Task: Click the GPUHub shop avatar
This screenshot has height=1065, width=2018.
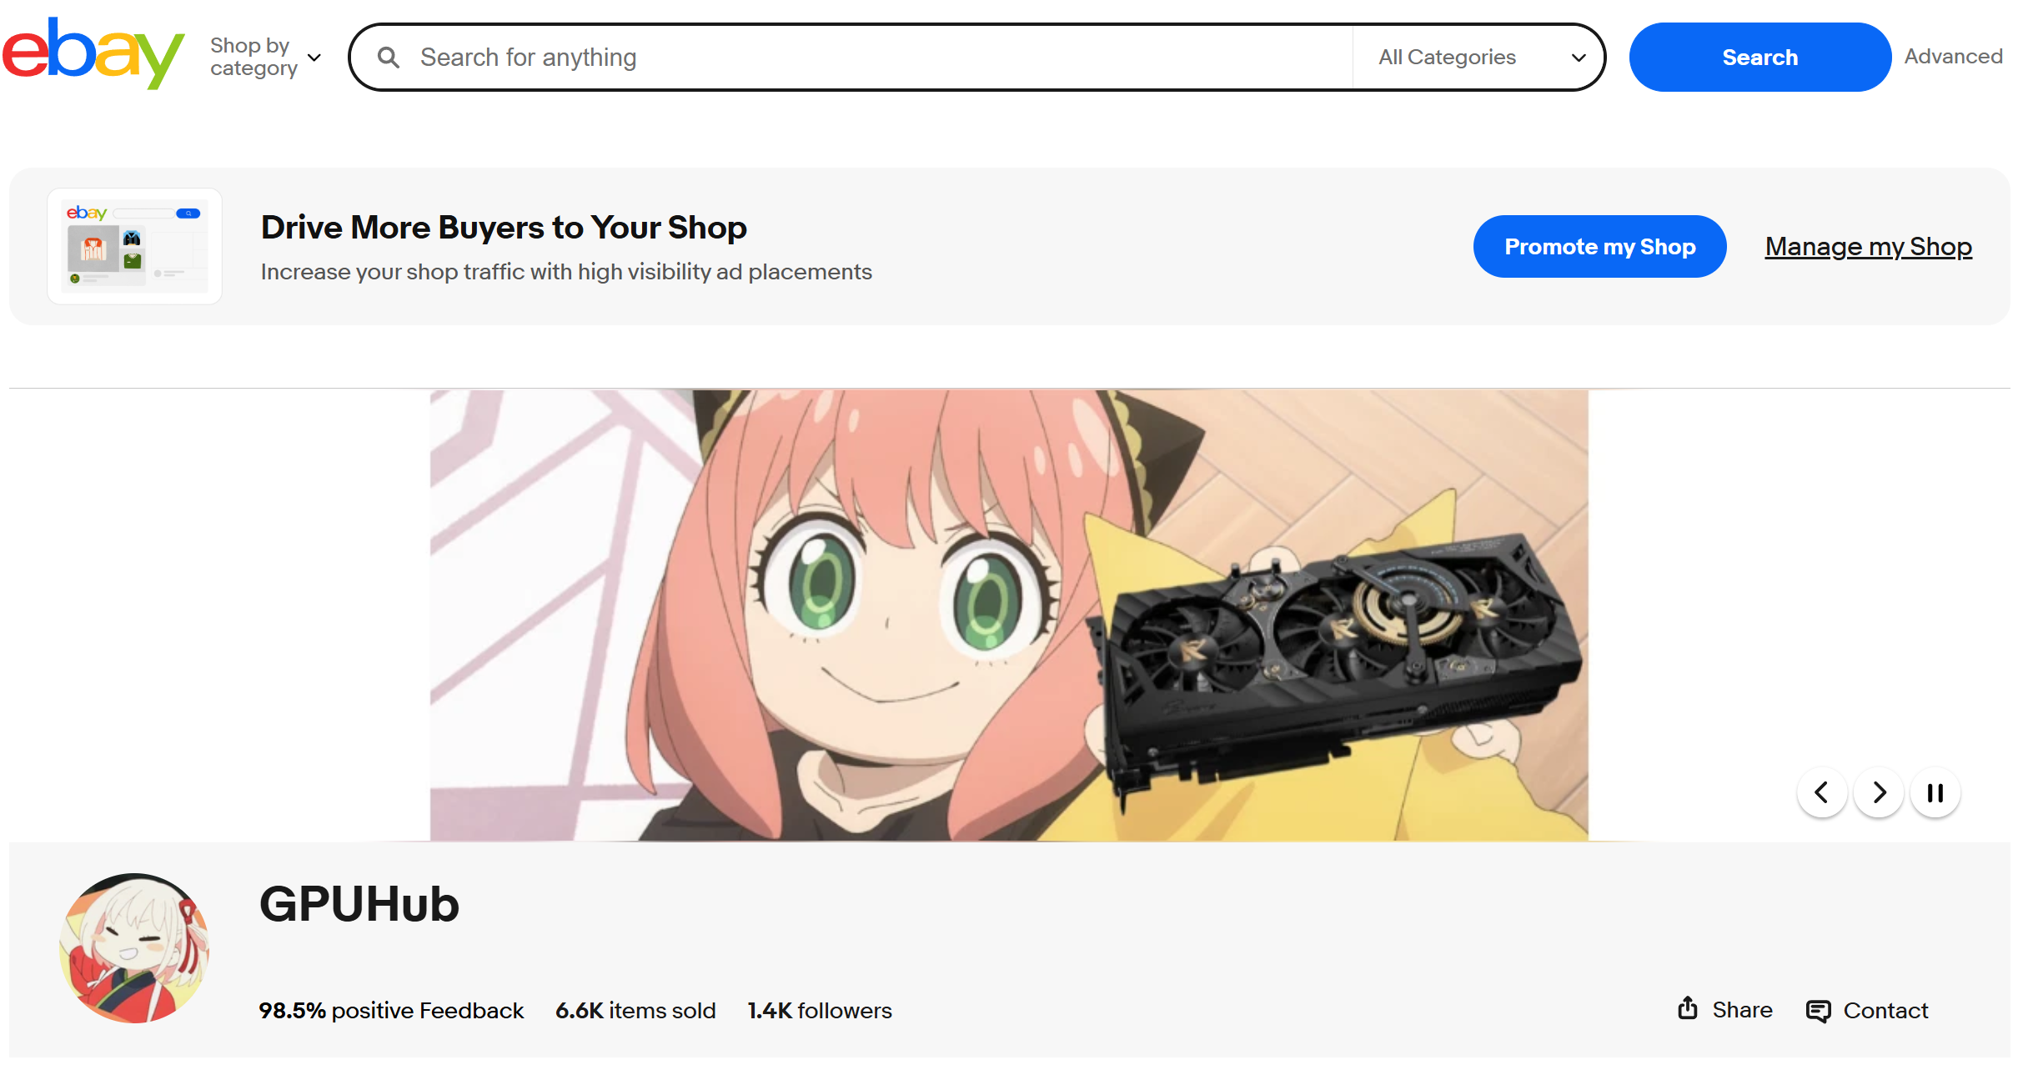Action: point(134,948)
